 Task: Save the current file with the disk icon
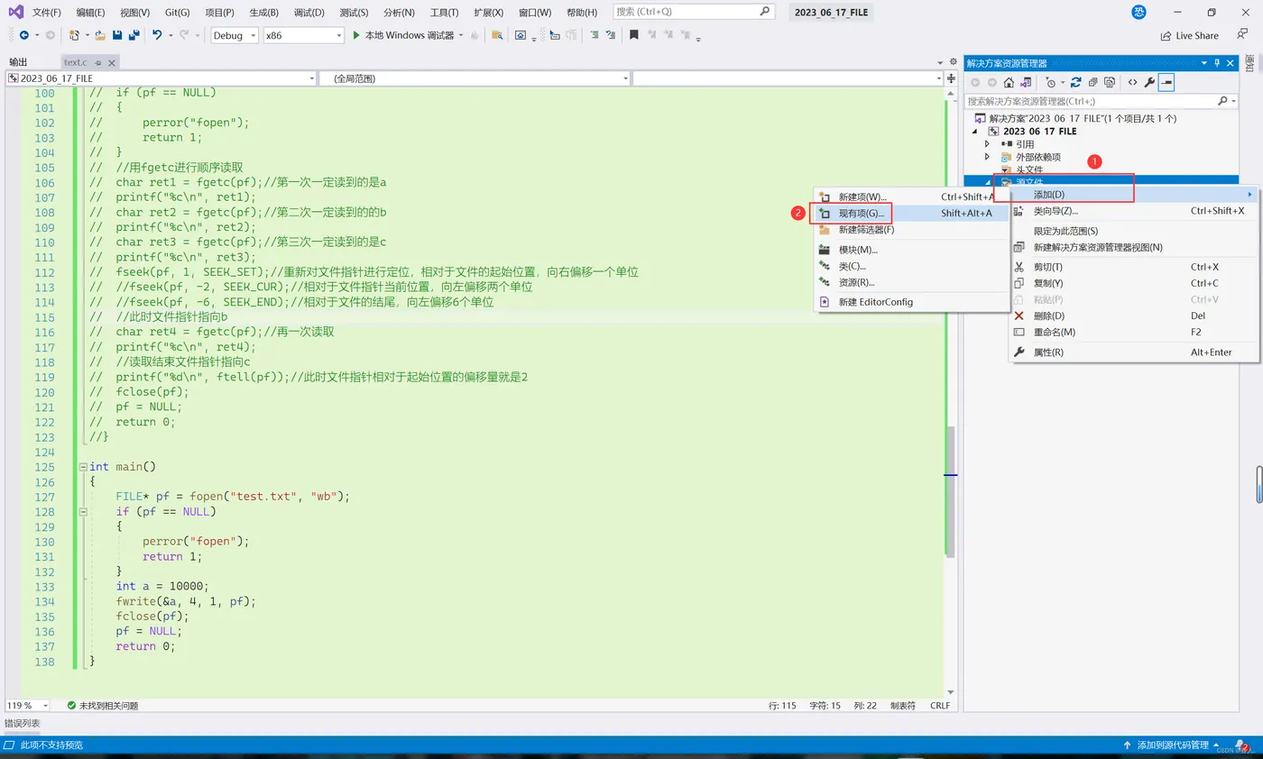point(117,35)
